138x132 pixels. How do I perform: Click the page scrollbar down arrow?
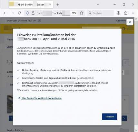click(x=136, y=130)
